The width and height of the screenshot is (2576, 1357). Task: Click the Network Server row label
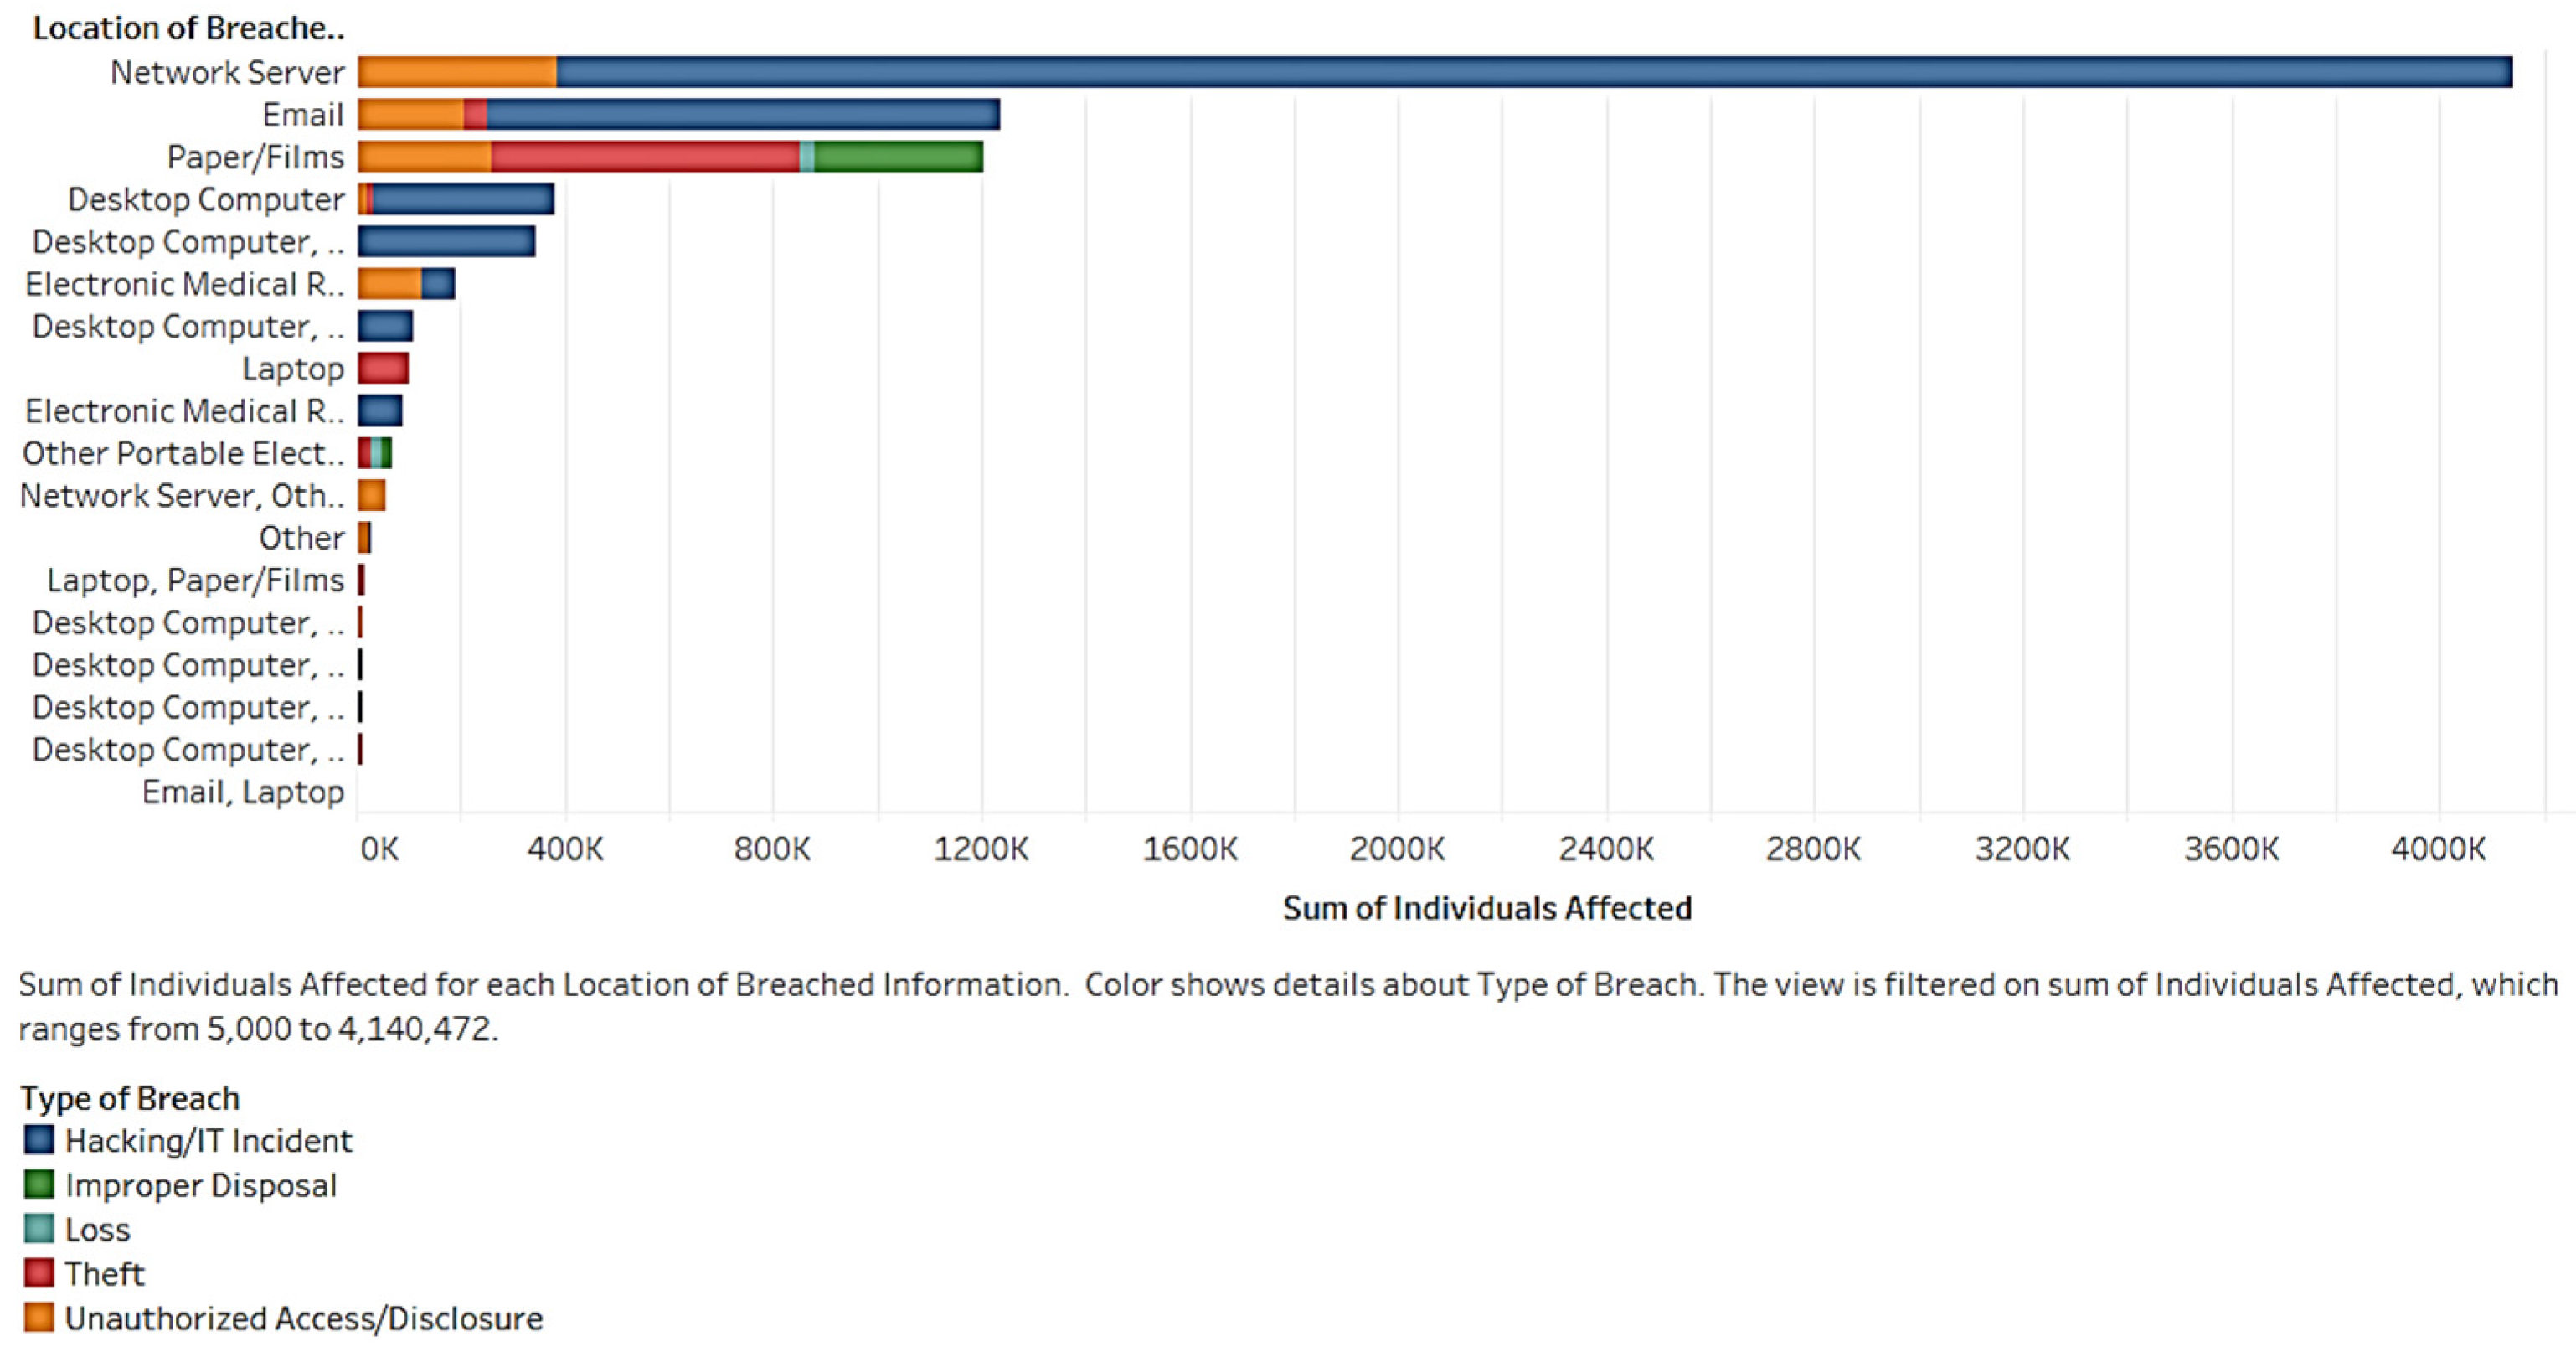[227, 72]
